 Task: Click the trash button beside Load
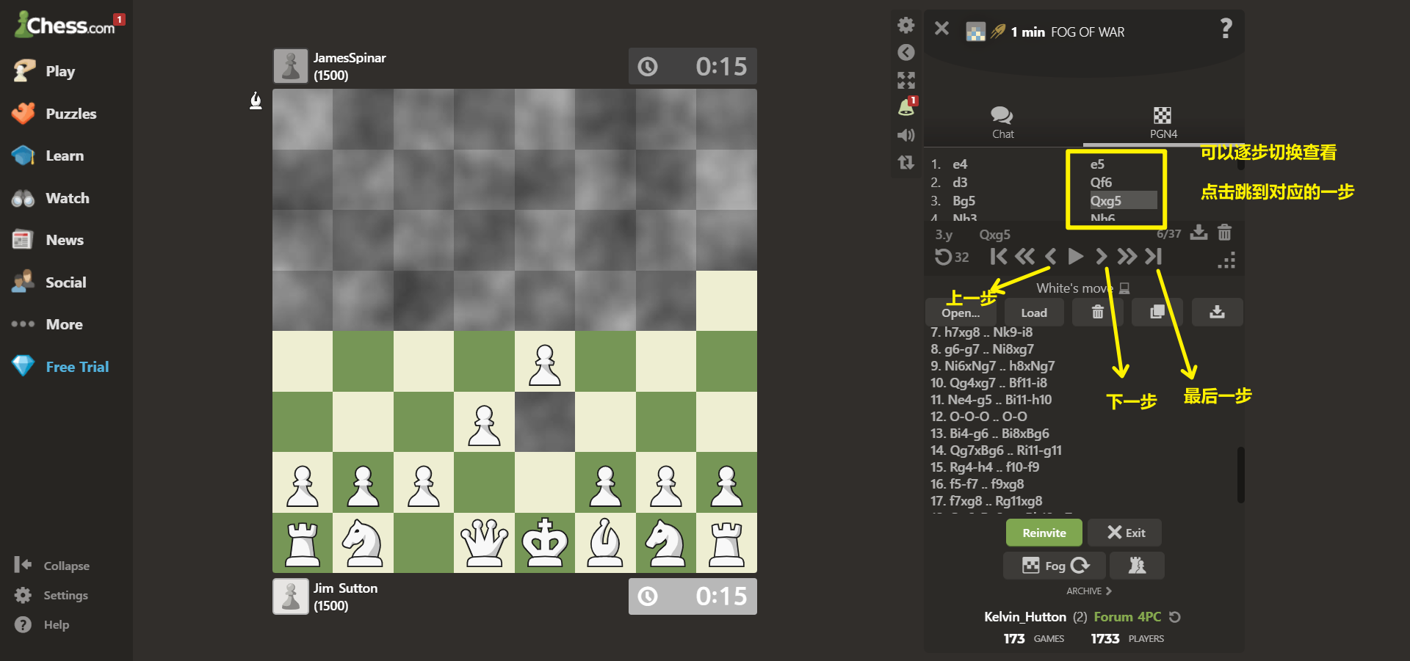click(x=1097, y=313)
